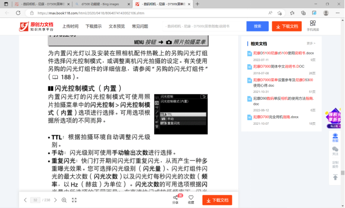Open the 上传时间 navigation item
The width and height of the screenshot is (345, 208).
point(70,26)
